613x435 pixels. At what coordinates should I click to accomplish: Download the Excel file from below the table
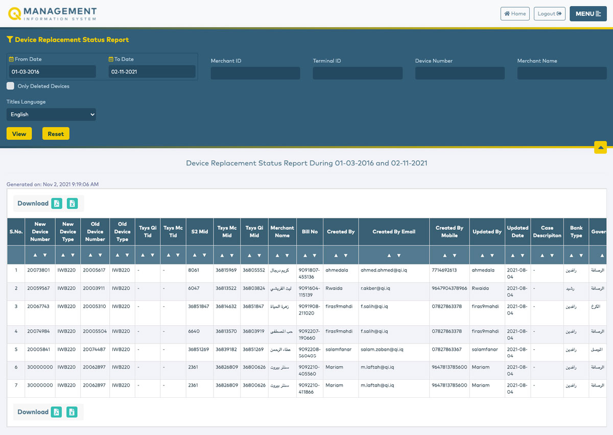tap(72, 412)
